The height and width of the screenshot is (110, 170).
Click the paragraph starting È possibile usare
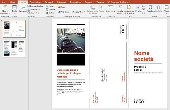[71, 85]
